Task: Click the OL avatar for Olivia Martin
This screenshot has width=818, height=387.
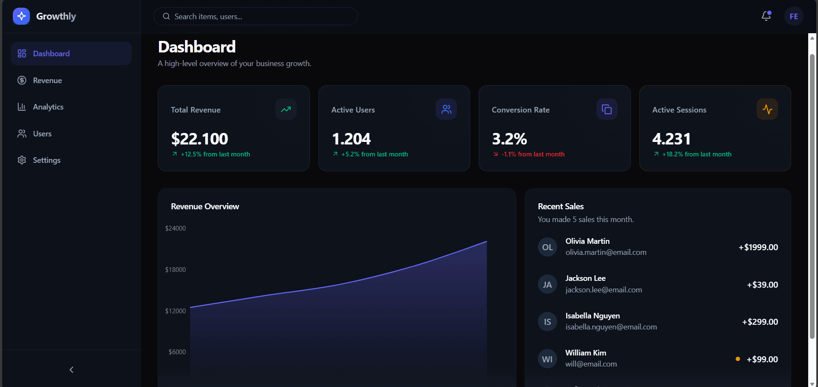Action: tap(547, 247)
